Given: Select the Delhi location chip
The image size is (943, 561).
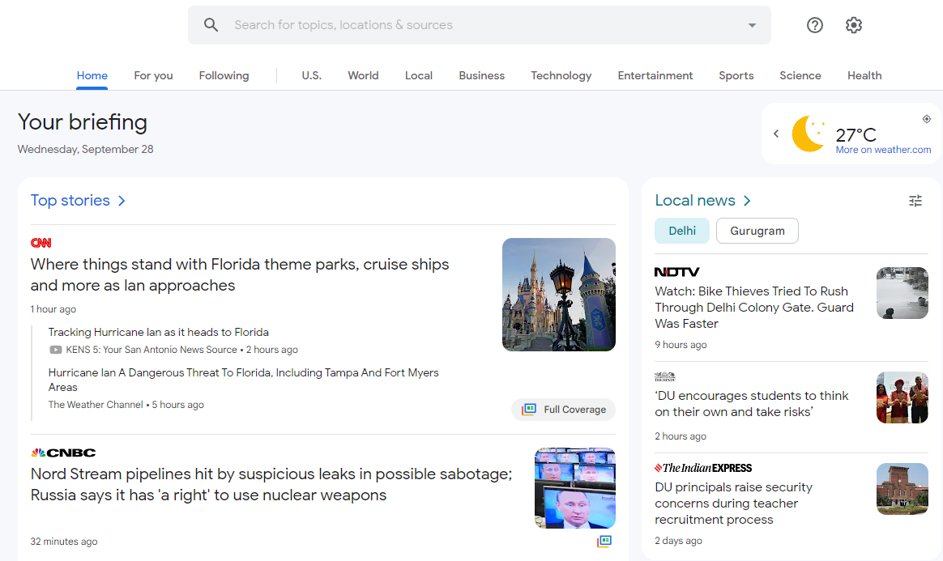Looking at the screenshot, I should point(682,231).
